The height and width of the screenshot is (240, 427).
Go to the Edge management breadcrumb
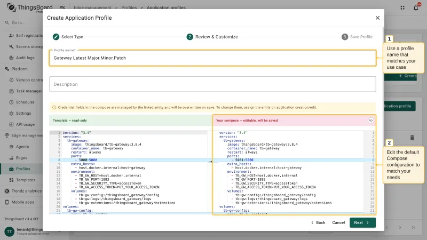click(92, 7)
